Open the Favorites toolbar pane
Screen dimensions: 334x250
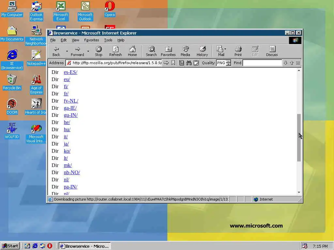[x=168, y=51]
